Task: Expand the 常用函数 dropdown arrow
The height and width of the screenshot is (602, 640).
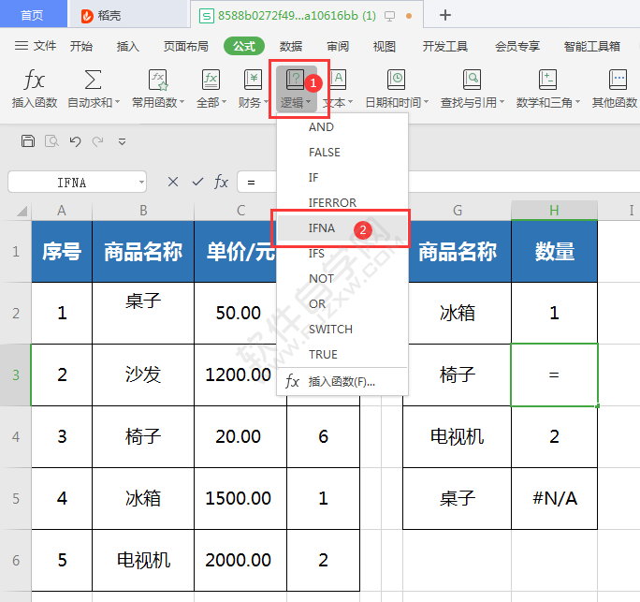Action: pos(182,102)
